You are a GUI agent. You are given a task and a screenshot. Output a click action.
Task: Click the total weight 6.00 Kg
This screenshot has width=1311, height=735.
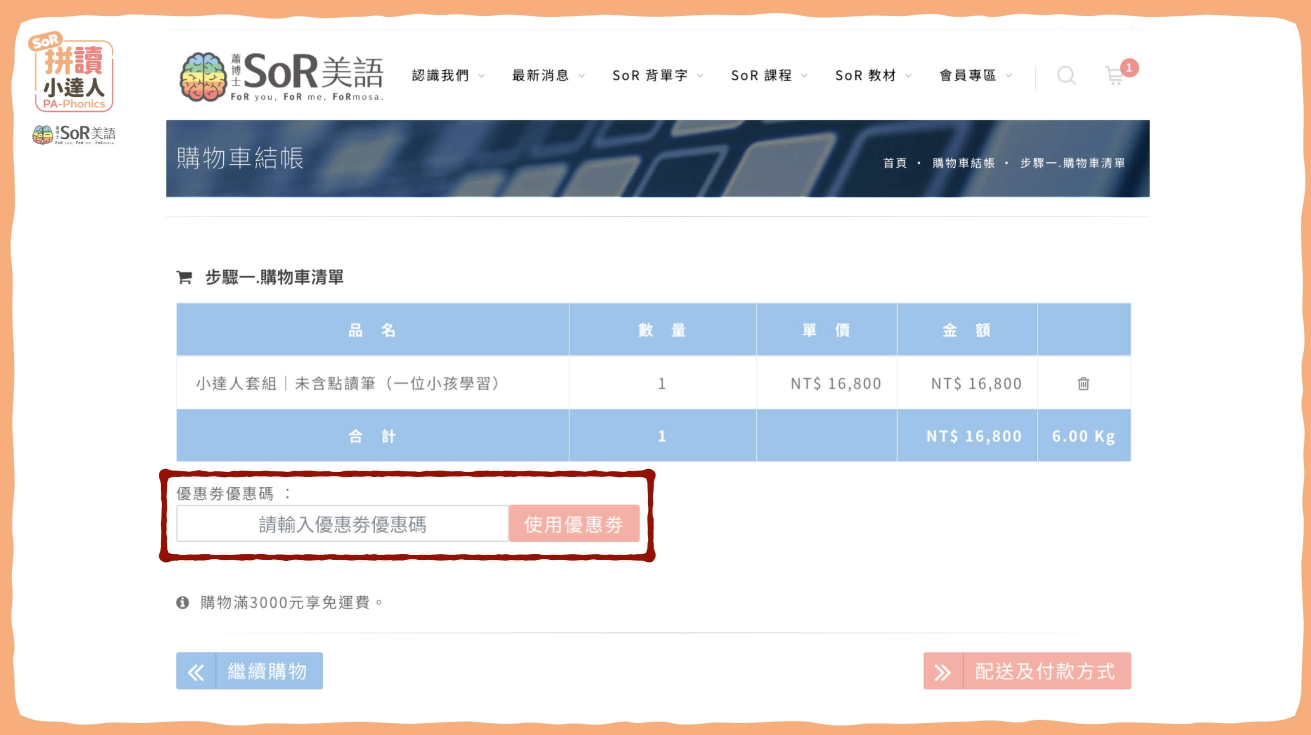coord(1084,436)
